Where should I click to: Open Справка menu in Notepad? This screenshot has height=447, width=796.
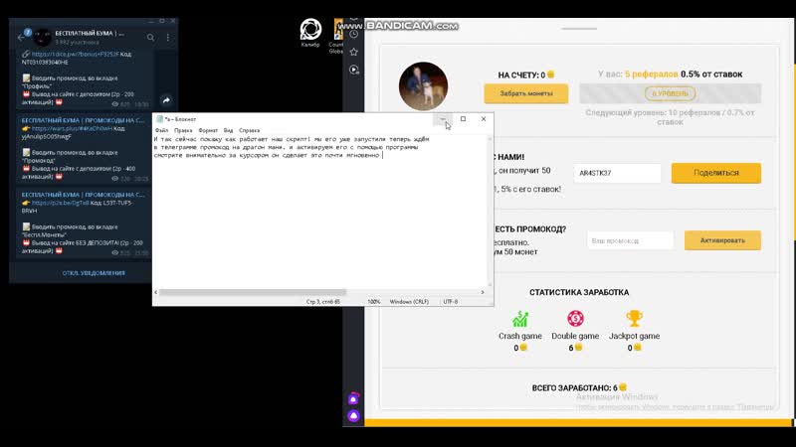[249, 130]
